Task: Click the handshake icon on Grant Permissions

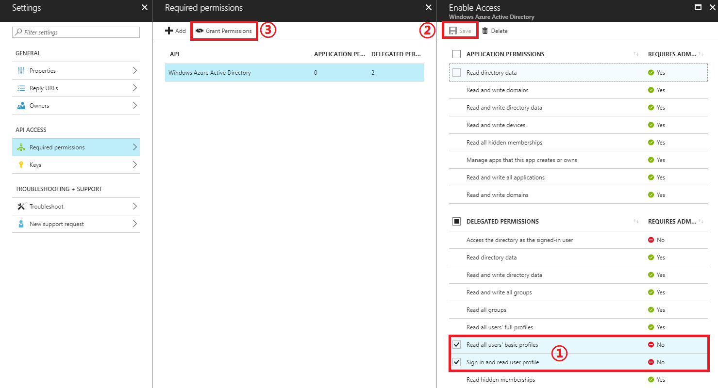Action: pos(200,31)
